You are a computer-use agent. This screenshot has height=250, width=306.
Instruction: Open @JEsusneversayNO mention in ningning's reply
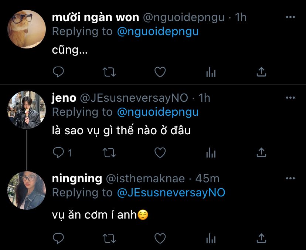pos(171,193)
